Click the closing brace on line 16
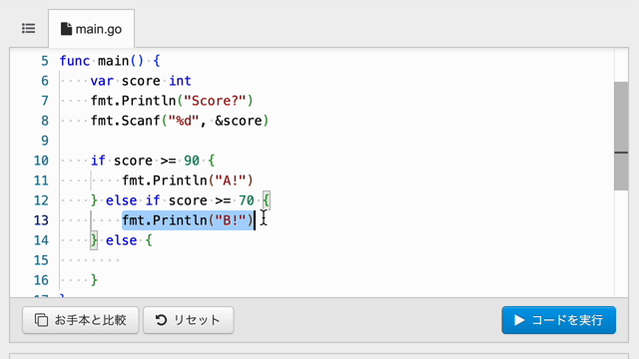This screenshot has height=359, width=639. click(94, 280)
